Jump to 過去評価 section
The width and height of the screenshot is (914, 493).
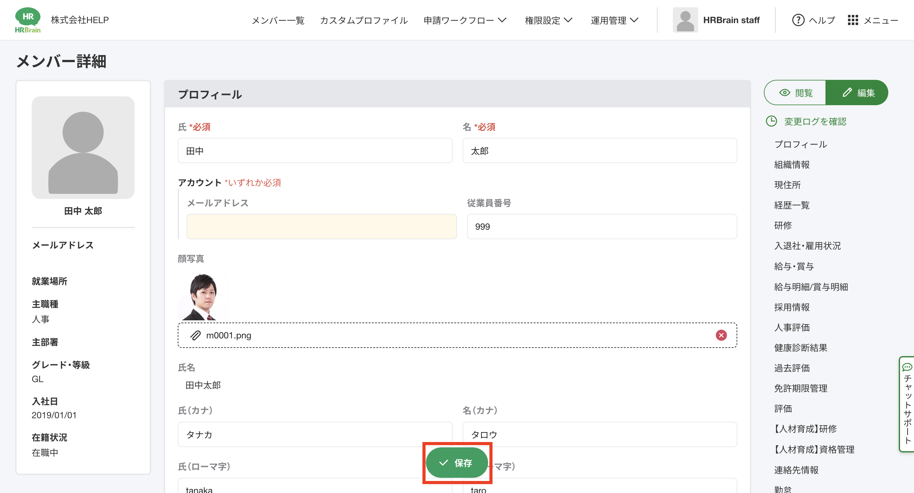coord(791,368)
